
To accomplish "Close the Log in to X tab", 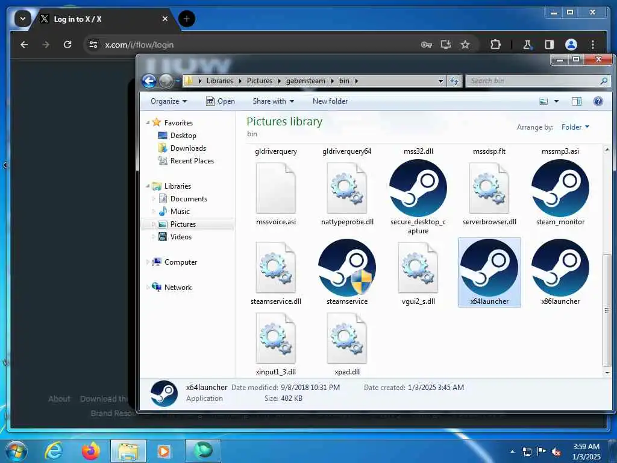I will pos(165,19).
